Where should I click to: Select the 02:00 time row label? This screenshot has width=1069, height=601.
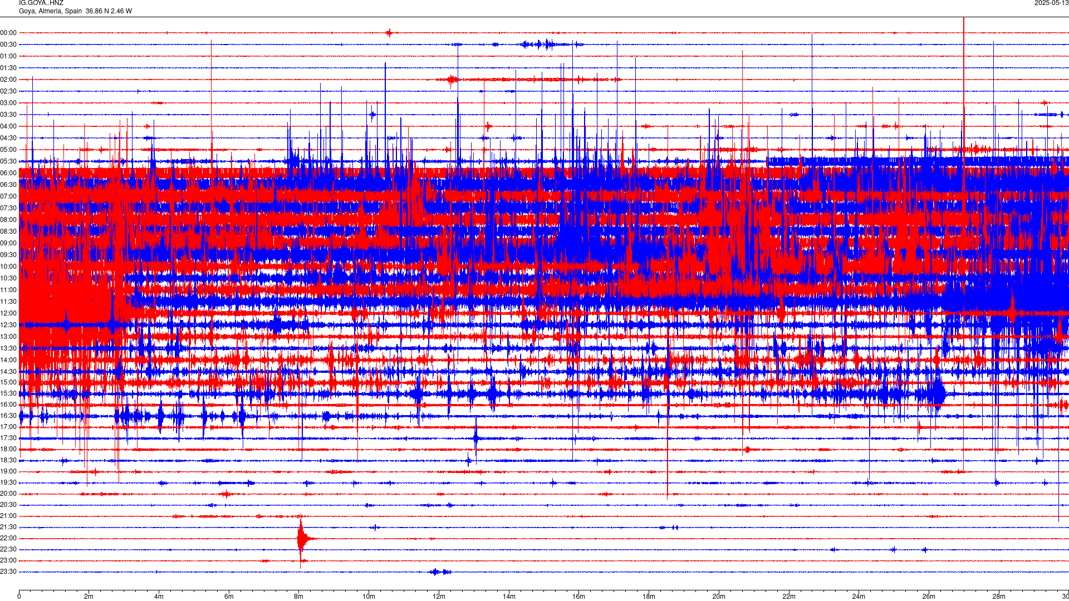click(x=8, y=80)
